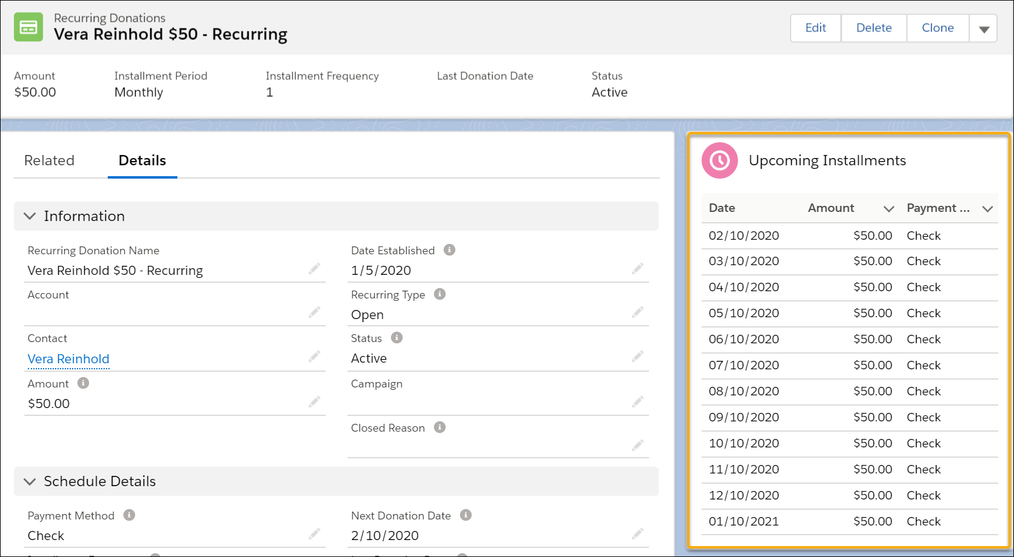Click the Date Established value 1/5/2020
Image resolution: width=1014 pixels, height=557 pixels.
coord(381,271)
